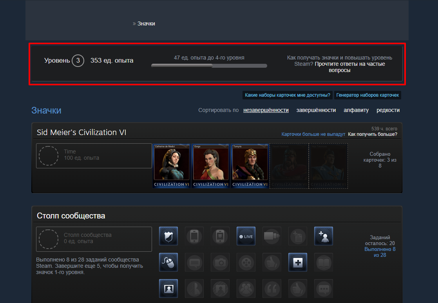Open the Catherine de Medici trading card
This screenshot has width=438, height=303.
[172, 166]
